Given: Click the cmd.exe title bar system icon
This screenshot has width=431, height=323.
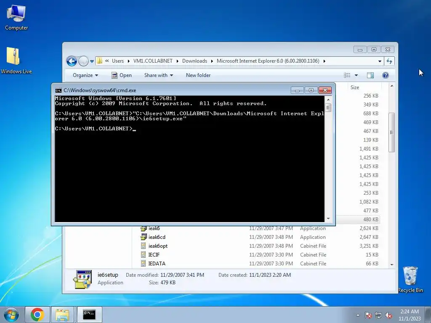Looking at the screenshot, I should [59, 90].
